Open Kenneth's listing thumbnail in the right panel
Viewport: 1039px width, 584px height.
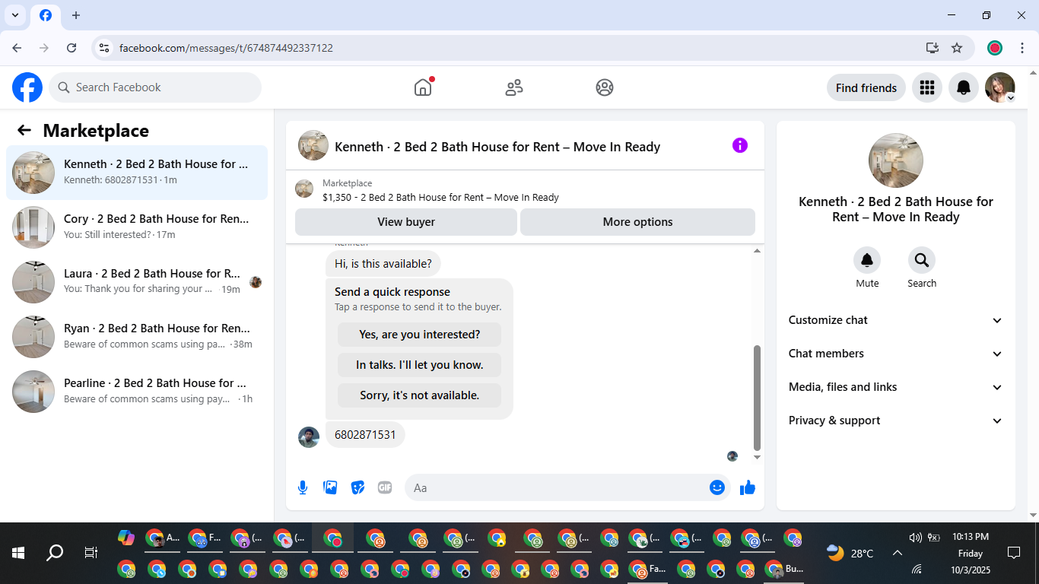[x=896, y=160]
